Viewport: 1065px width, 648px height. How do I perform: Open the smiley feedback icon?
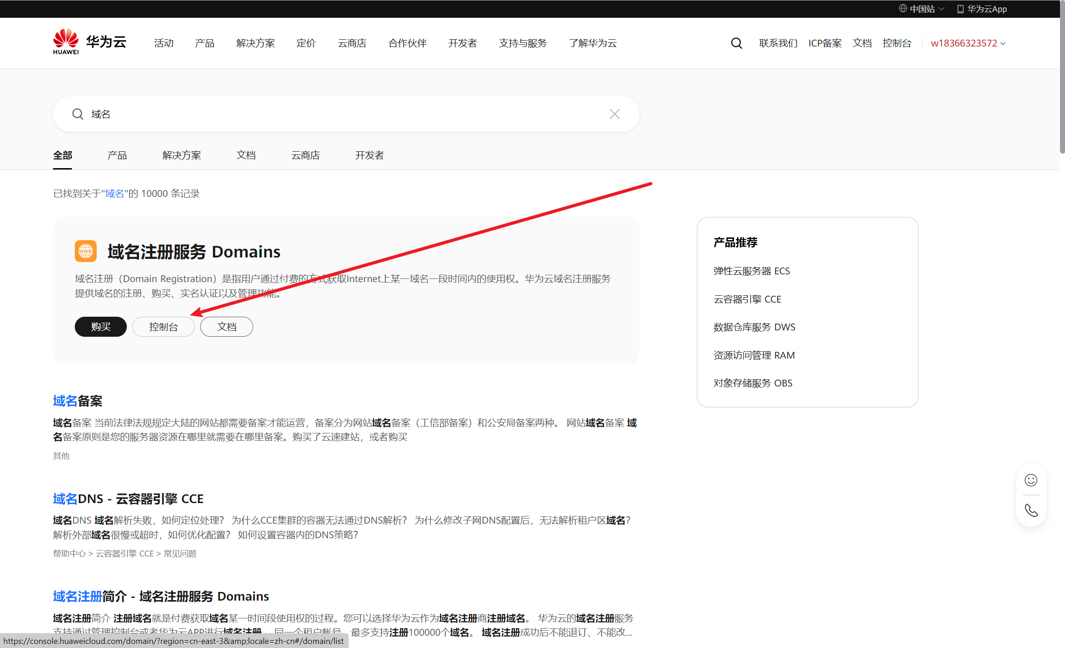click(1031, 480)
